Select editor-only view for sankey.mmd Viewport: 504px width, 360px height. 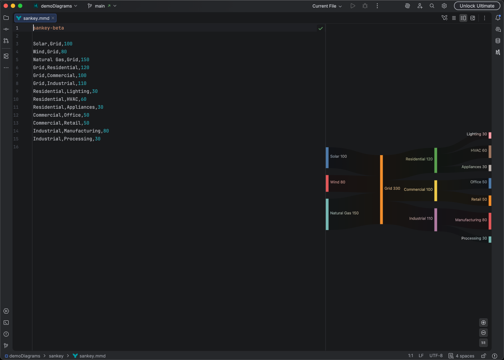454,18
